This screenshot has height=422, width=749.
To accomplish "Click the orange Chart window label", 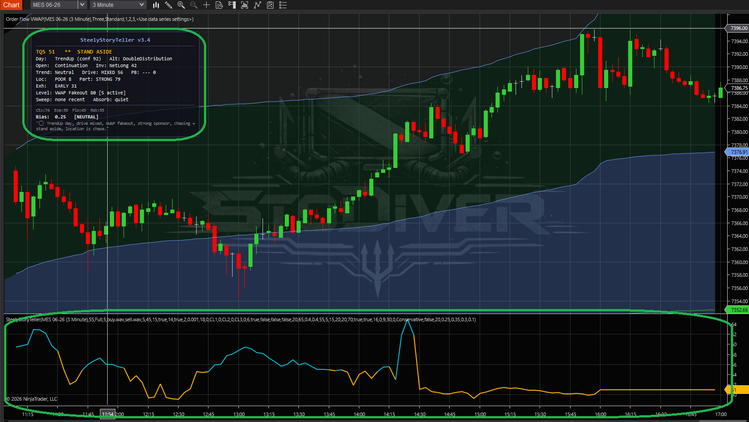I will click(x=11, y=5).
